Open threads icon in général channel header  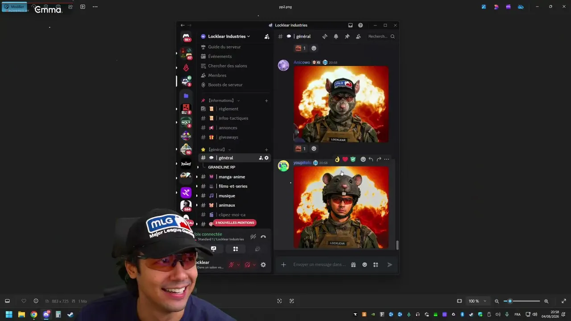[x=325, y=37]
